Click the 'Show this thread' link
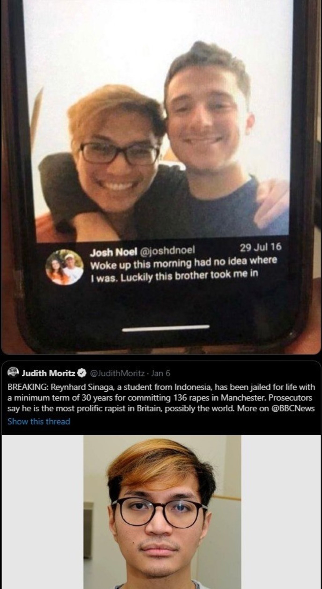This screenshot has height=589, width=322. pos(39,421)
